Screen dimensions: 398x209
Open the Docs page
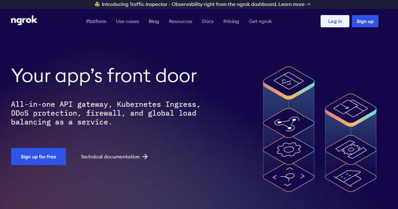[208, 22]
